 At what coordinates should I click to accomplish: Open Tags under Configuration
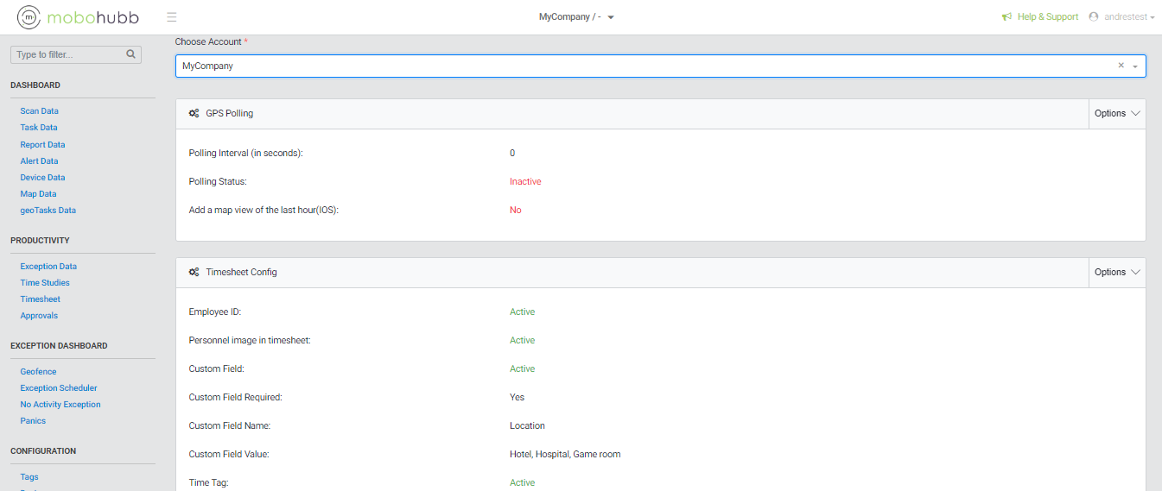(29, 477)
